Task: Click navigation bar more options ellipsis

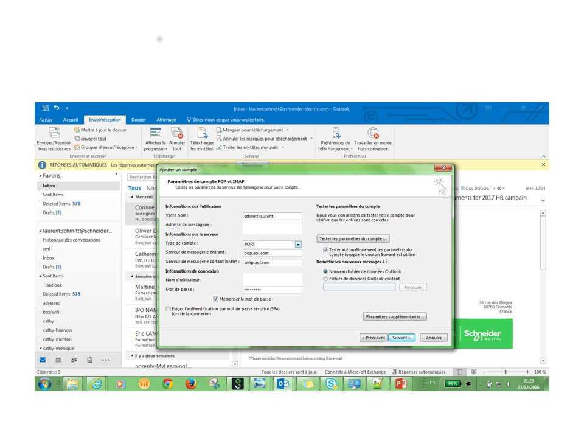Action: (106, 360)
